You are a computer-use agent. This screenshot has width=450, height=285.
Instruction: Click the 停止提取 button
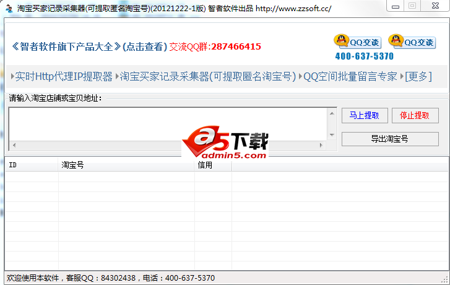415,115
